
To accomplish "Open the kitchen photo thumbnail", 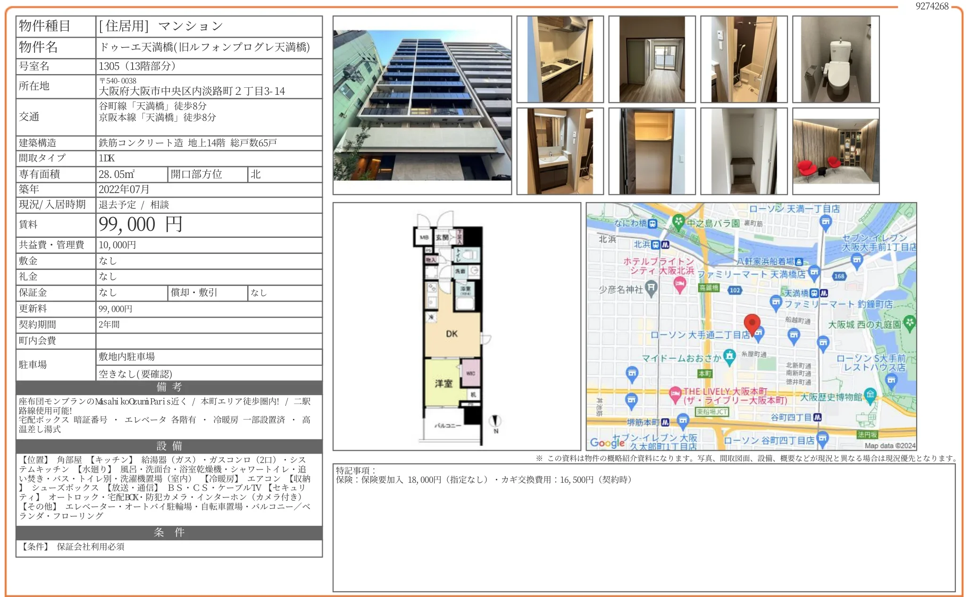I will tap(560, 59).
